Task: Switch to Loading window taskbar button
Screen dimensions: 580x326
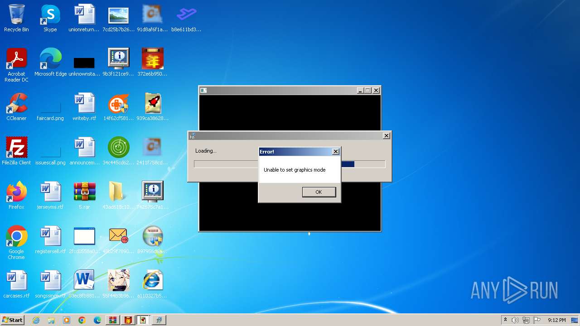Action: coord(159,320)
